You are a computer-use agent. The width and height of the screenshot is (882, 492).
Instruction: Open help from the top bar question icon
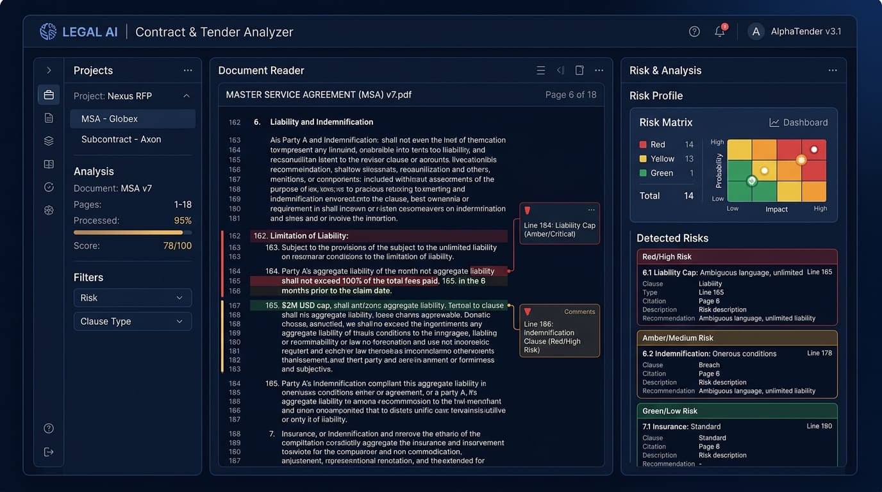[694, 31]
